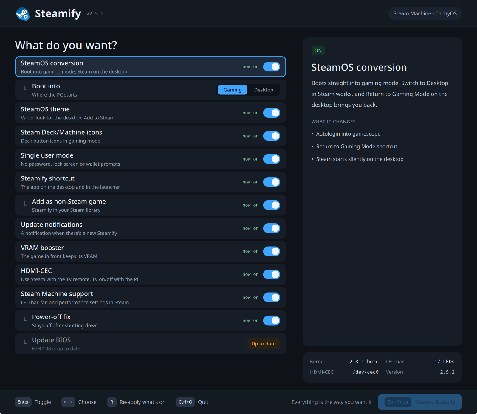Select the SteamOS theme row title

coord(45,109)
